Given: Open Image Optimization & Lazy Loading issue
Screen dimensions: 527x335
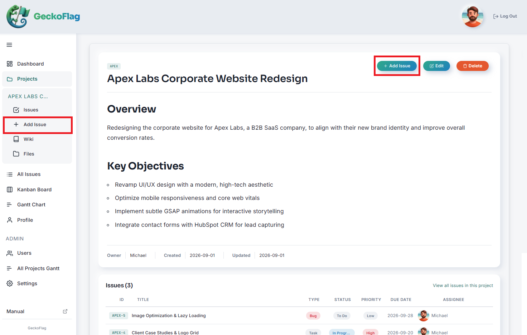Looking at the screenshot, I should [x=169, y=316].
